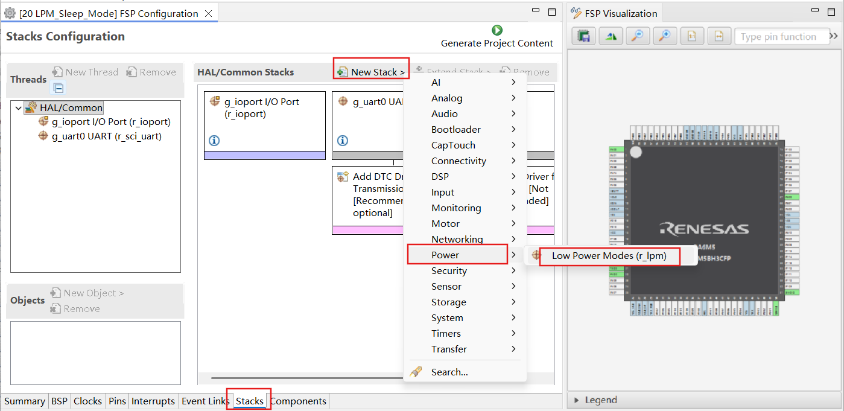Minimize the FSP Configuration editor
Viewport: 844px width, 411px height.
tap(536, 11)
